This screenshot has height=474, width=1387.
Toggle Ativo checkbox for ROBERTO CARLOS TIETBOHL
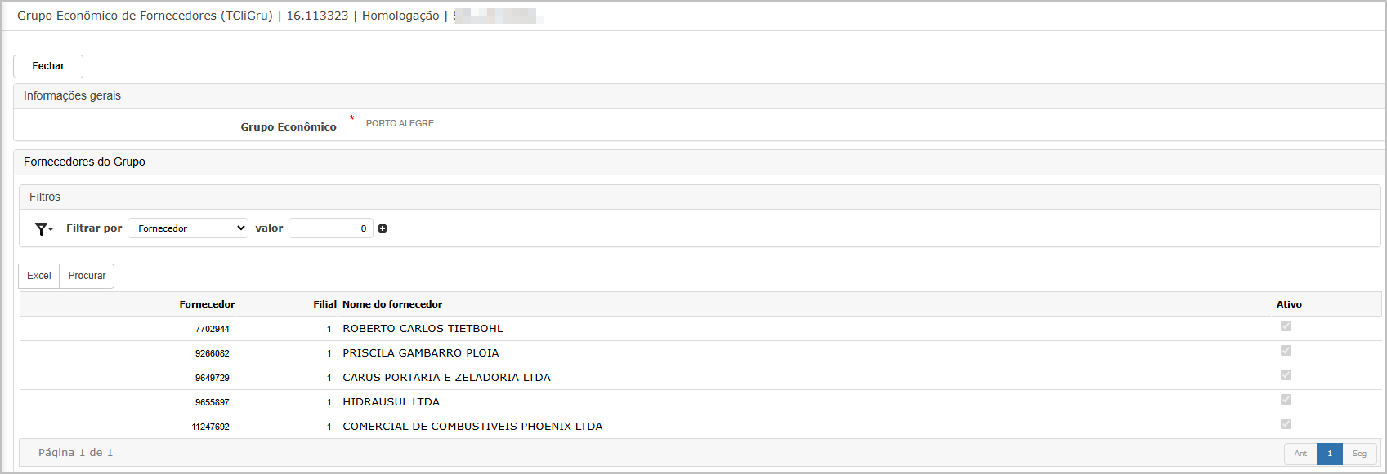1286,326
